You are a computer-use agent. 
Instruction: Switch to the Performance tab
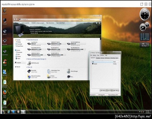(107, 58)
